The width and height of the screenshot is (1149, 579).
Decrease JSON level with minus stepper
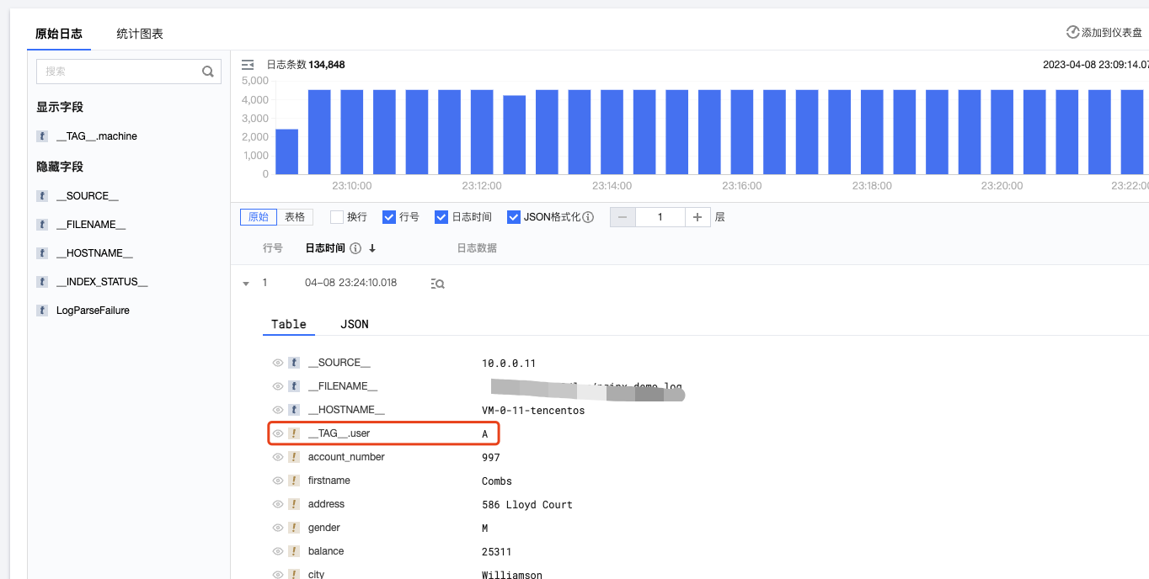pos(623,217)
